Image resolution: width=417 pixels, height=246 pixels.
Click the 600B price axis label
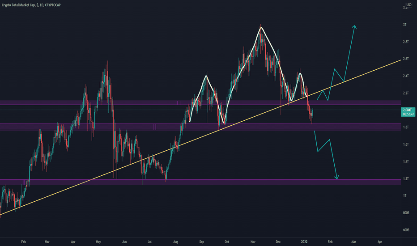[406, 230]
